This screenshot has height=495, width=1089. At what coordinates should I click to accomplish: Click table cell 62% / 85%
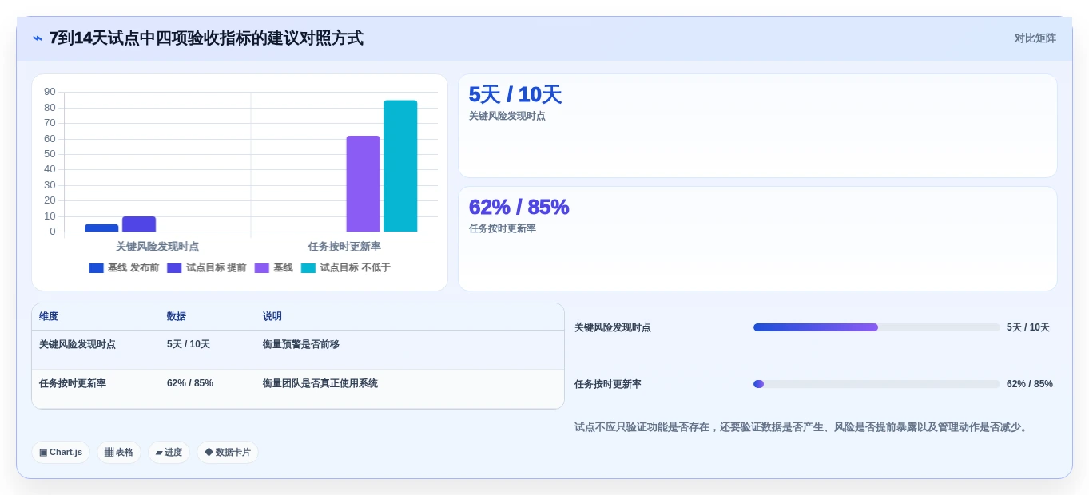190,383
